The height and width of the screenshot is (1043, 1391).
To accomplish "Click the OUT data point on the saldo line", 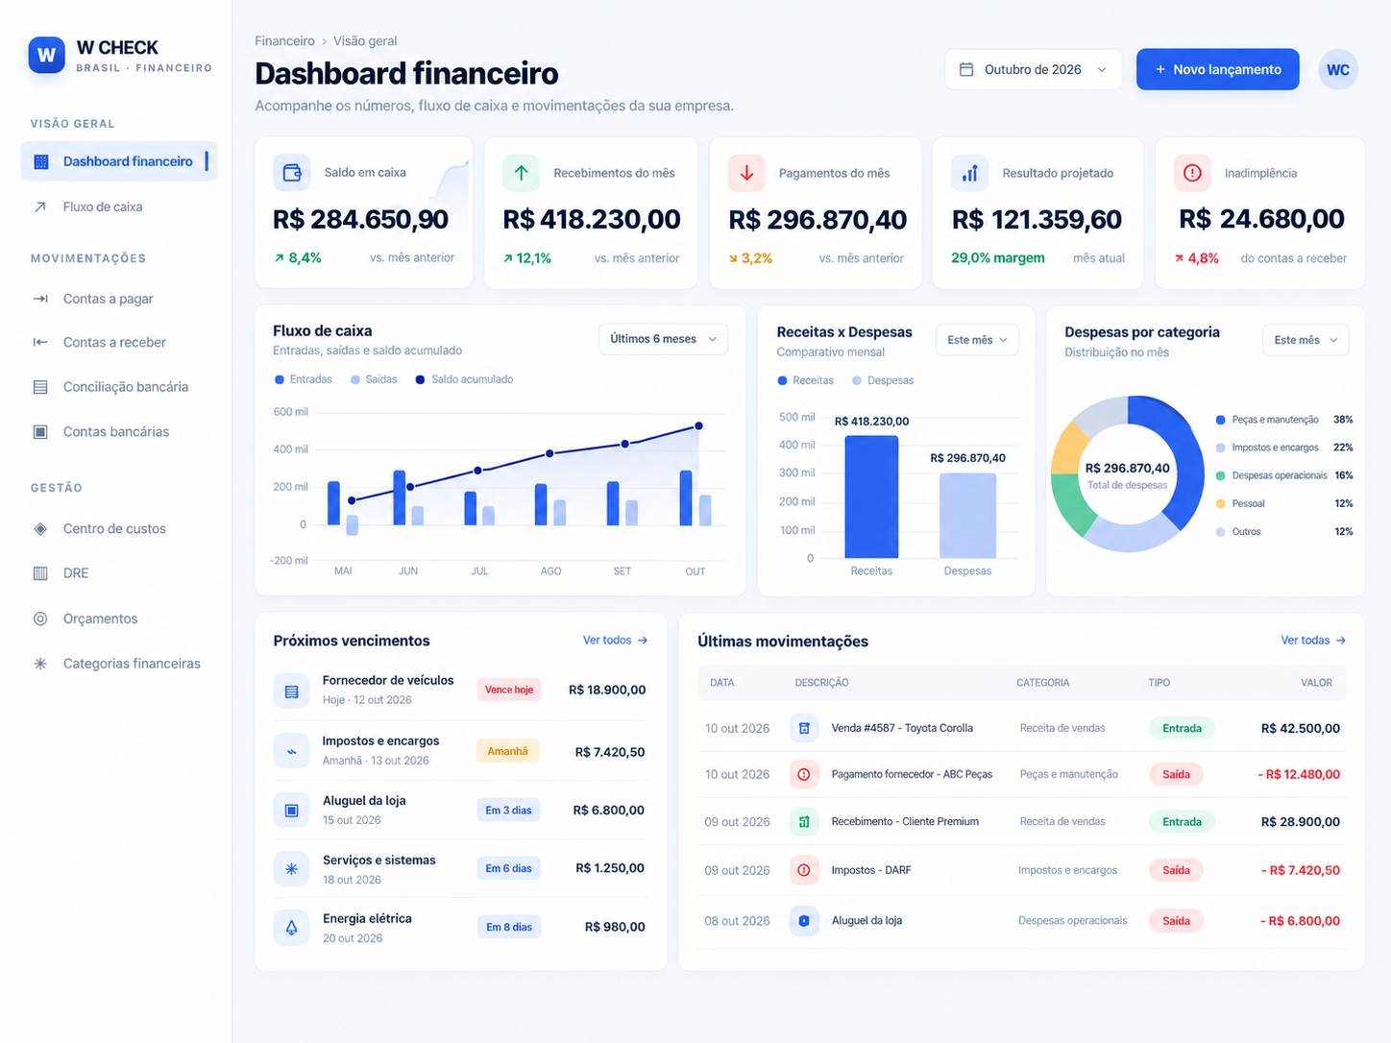I will click(x=698, y=425).
